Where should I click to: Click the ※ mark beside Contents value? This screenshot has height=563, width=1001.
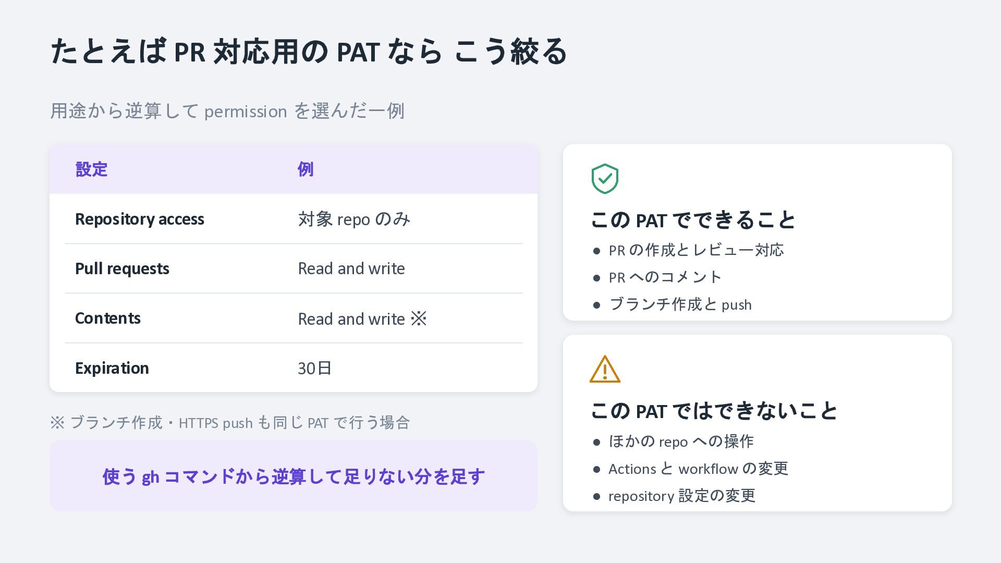click(x=419, y=319)
